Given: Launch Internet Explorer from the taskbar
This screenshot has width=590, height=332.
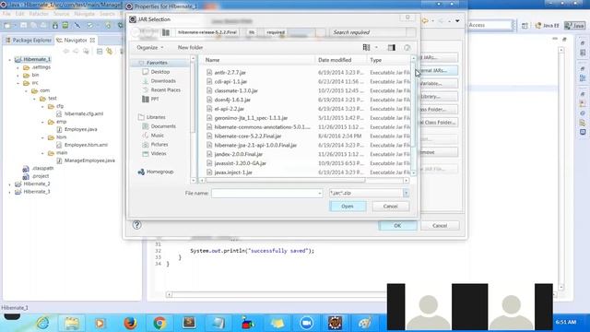Looking at the screenshot, I should 43,323.
